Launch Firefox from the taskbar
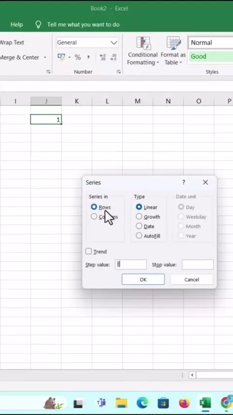 coord(184,403)
